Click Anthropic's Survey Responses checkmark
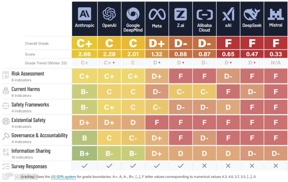288x182 pixels. pyautogui.click(x=84, y=166)
